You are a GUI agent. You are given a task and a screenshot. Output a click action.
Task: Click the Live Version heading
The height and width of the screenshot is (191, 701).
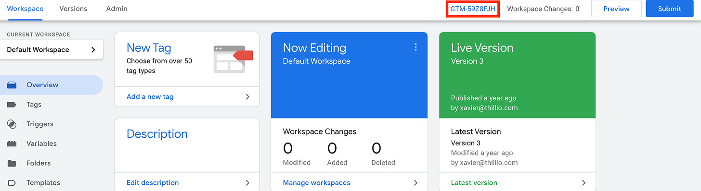482,48
